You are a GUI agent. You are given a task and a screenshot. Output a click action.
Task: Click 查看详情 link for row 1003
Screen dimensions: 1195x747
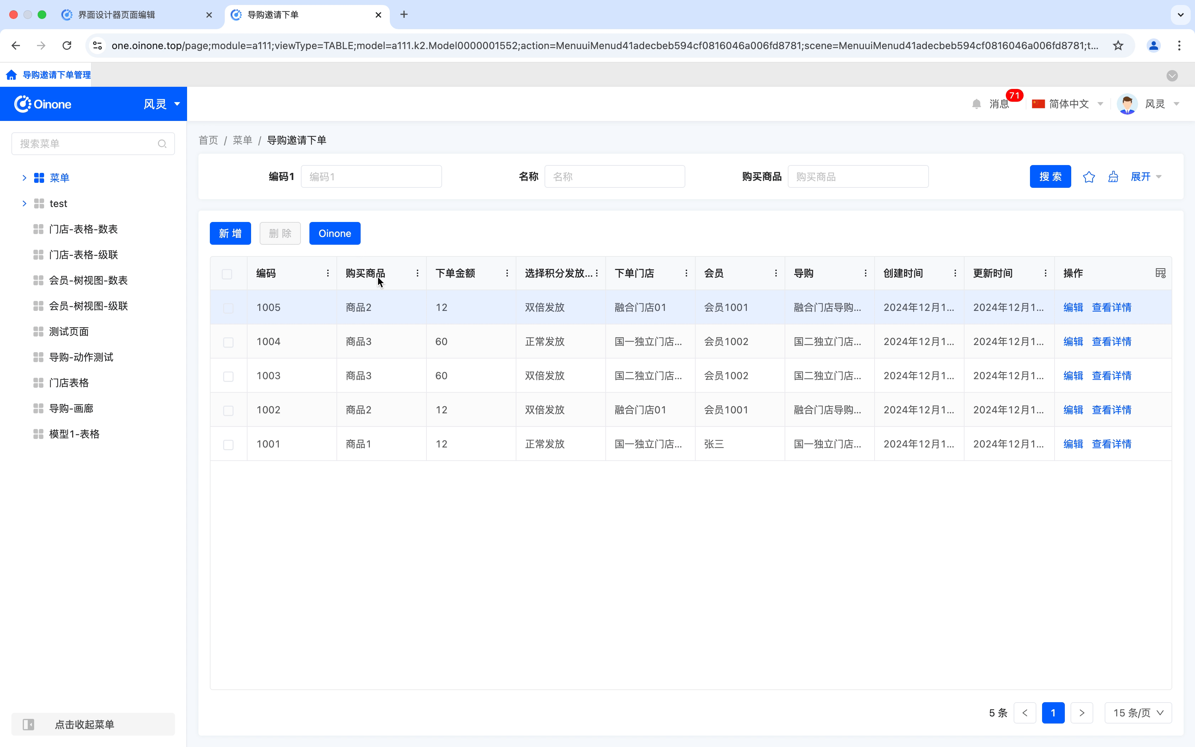pyautogui.click(x=1111, y=376)
